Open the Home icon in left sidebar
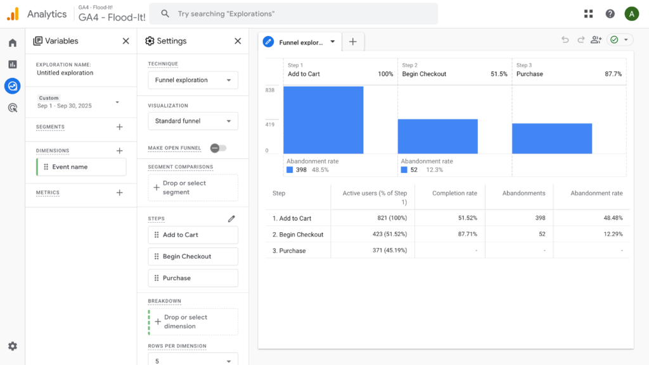The width and height of the screenshot is (649, 365). pos(12,43)
